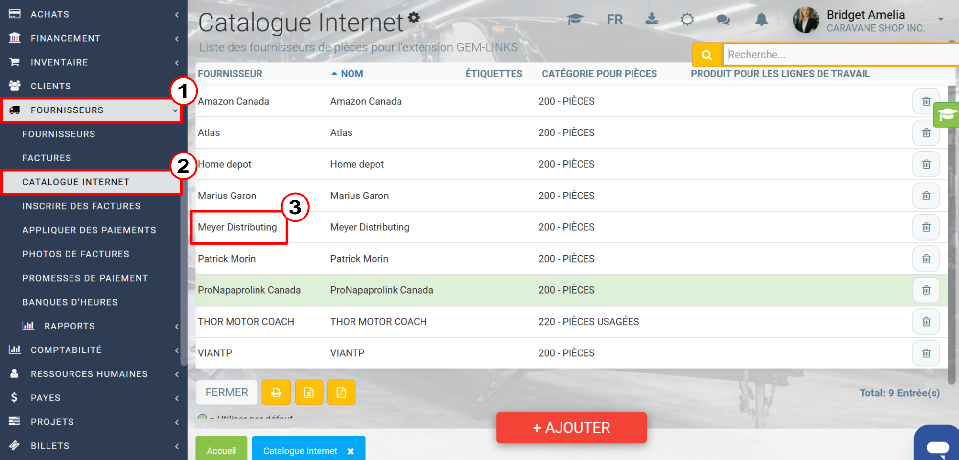Image resolution: width=959 pixels, height=460 pixels.
Task: Click the trash icon for Patrick Morin
Action: pos(926,259)
